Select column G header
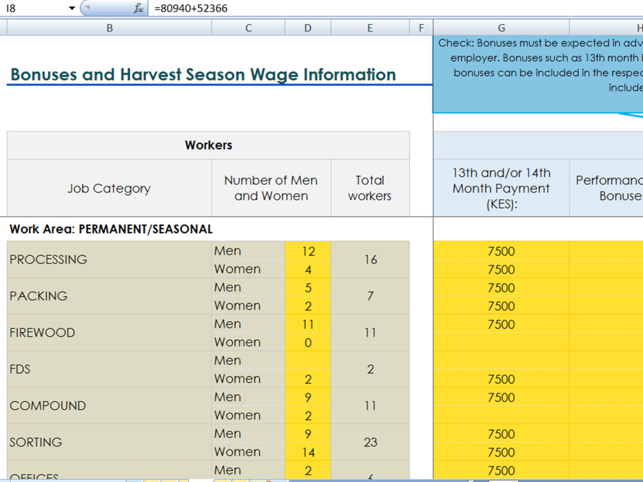The height and width of the screenshot is (482, 643). pyautogui.click(x=501, y=28)
